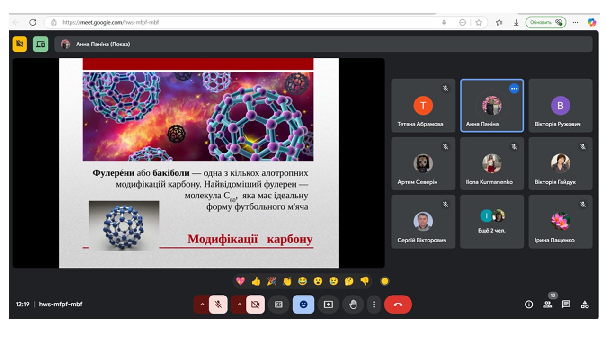The image size is (606, 341).
Task: Open the Activities shapes icon
Action: pos(585,305)
